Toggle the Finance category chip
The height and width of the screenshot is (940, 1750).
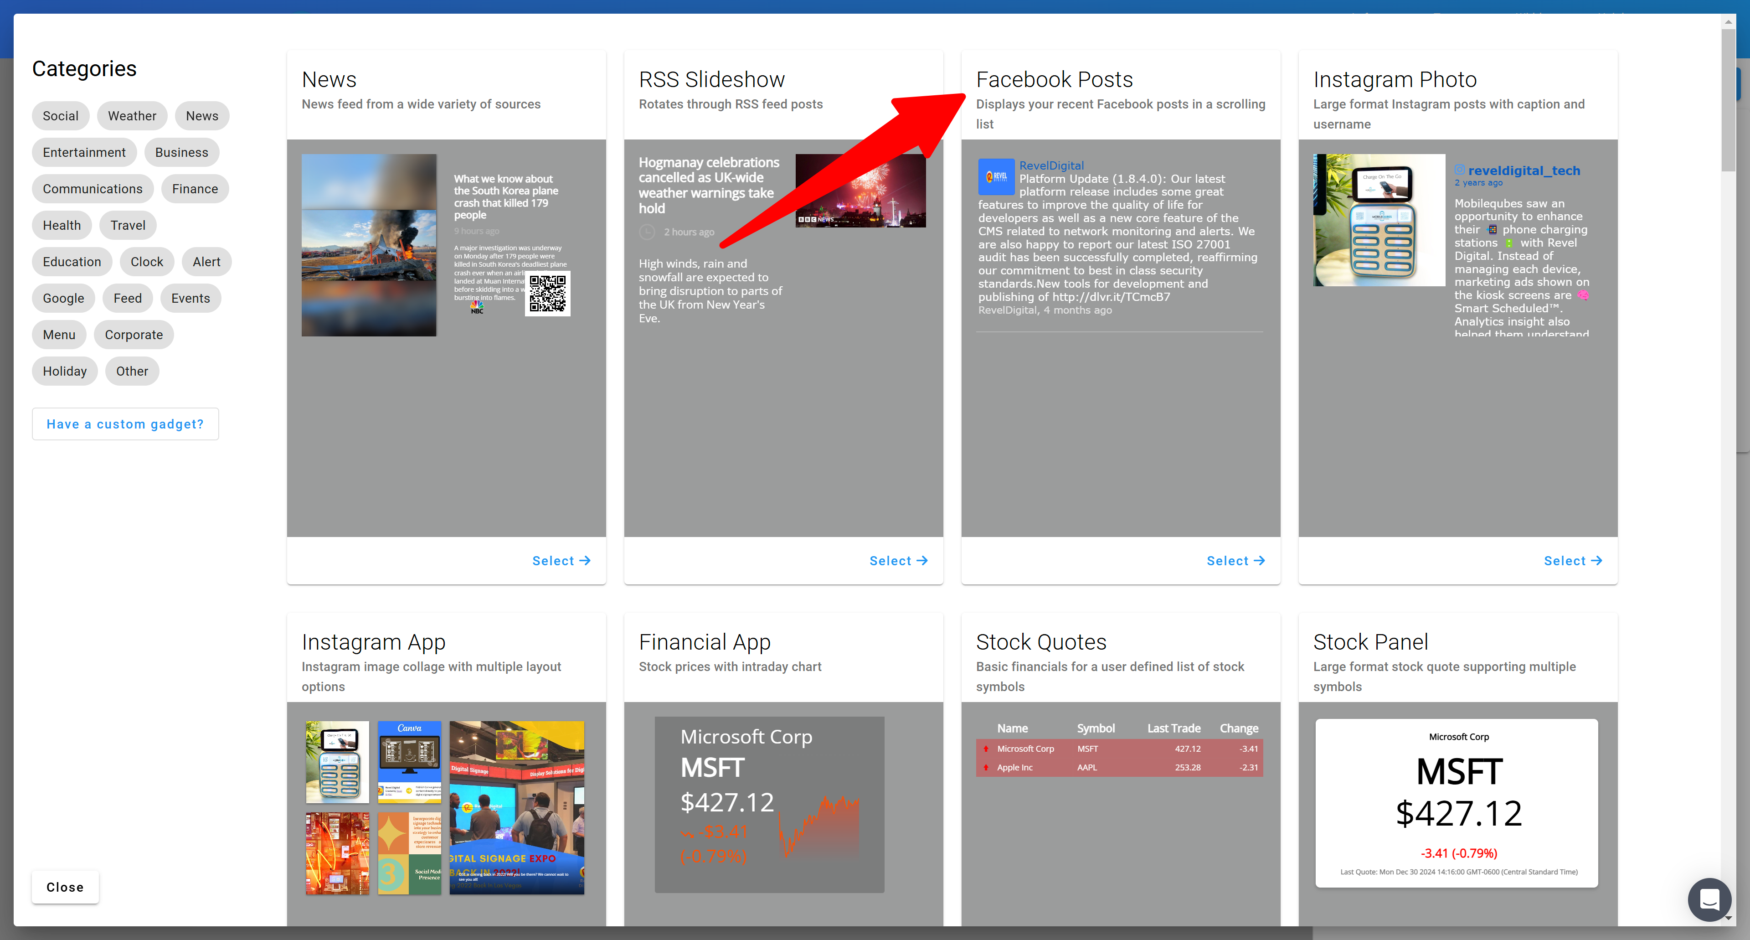click(x=195, y=189)
